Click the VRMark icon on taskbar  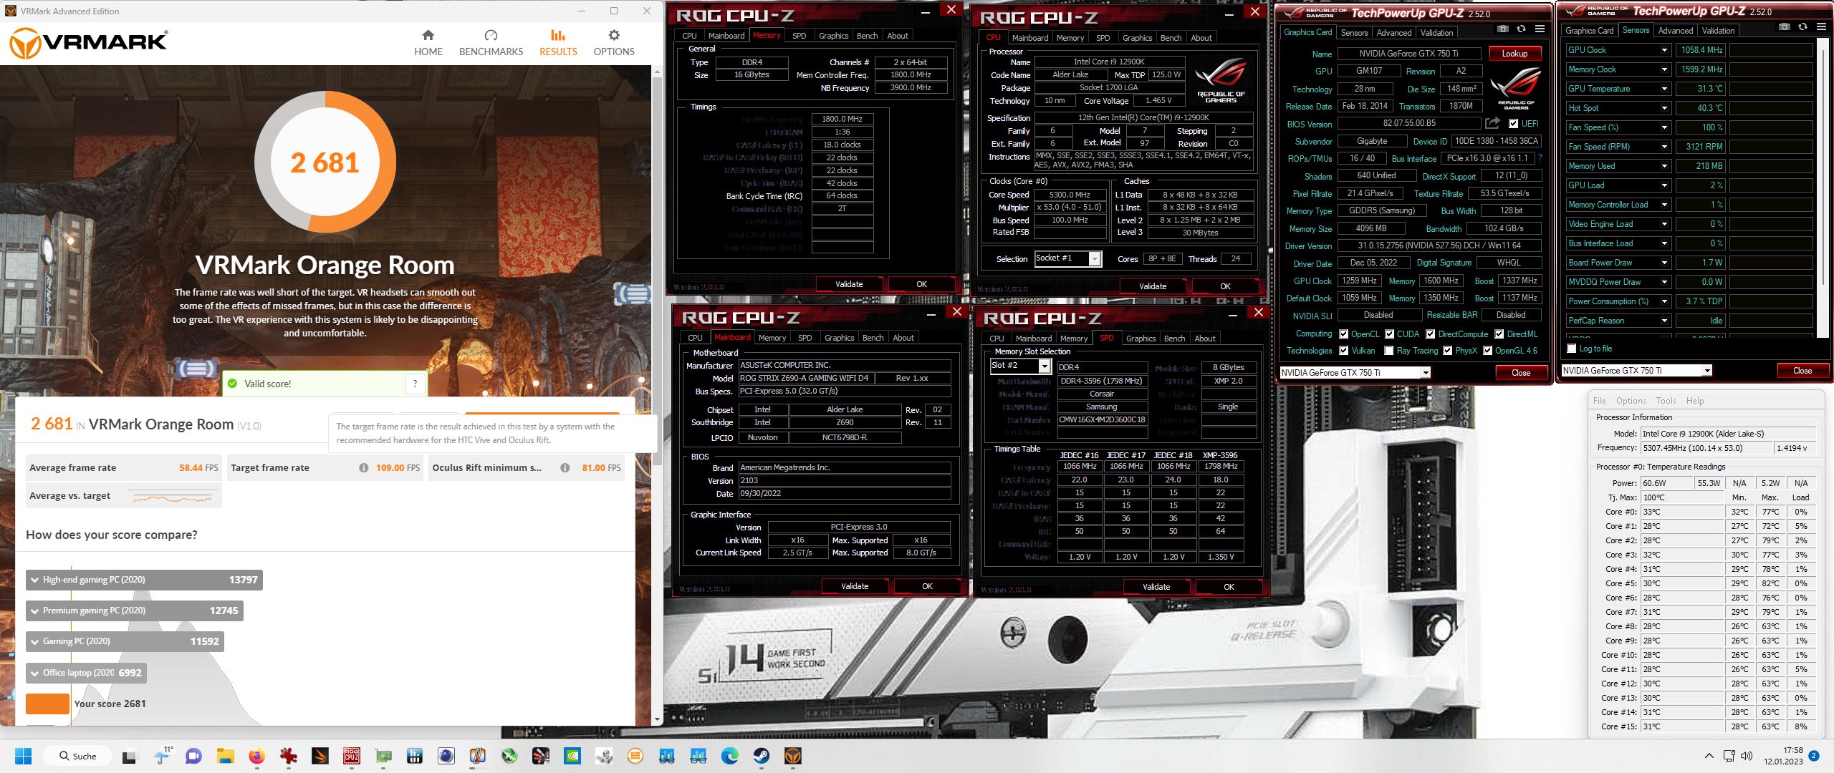(792, 756)
